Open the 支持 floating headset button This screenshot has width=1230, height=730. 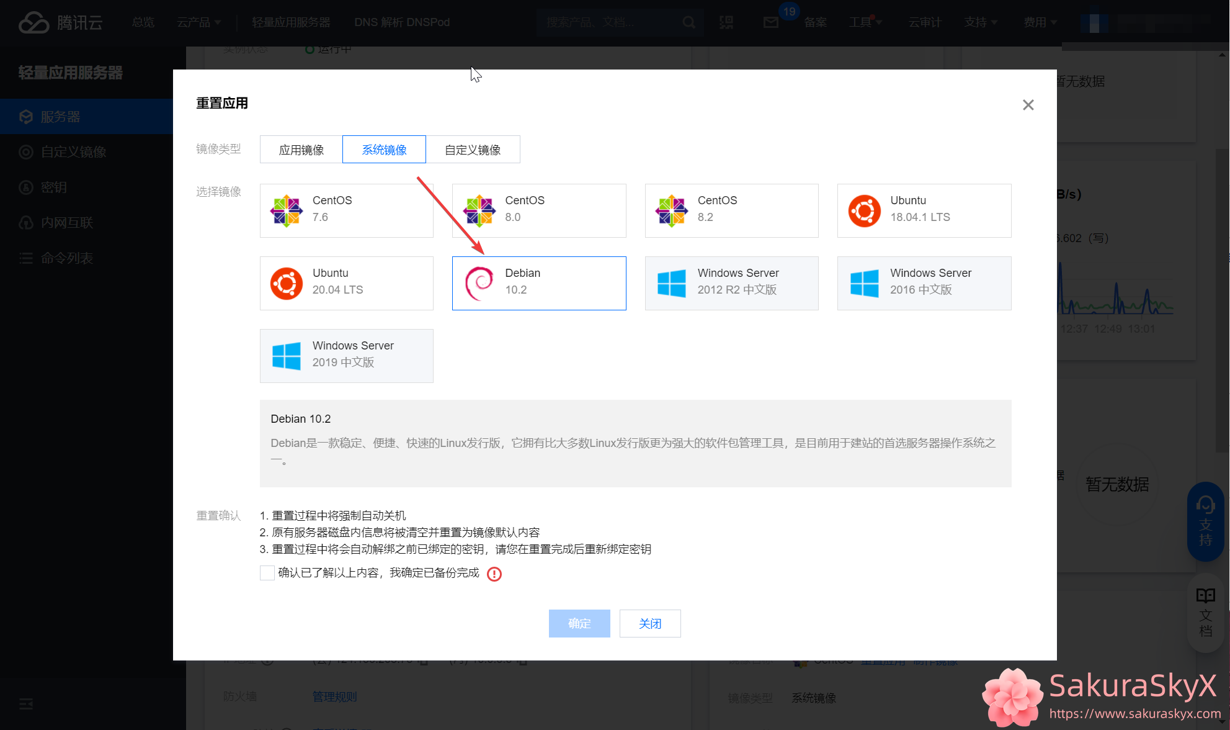coord(1205,521)
